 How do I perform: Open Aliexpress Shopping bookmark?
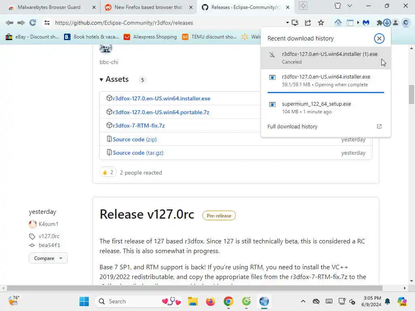[150, 37]
